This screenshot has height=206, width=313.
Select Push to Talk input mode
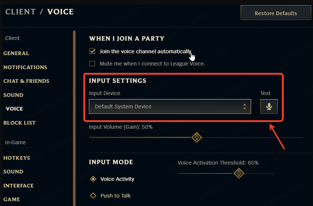point(93,196)
